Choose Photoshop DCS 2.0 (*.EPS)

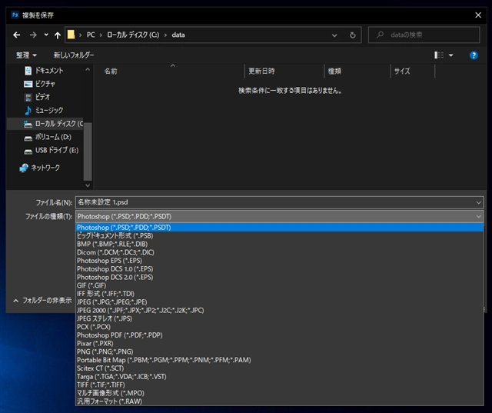(x=279, y=277)
